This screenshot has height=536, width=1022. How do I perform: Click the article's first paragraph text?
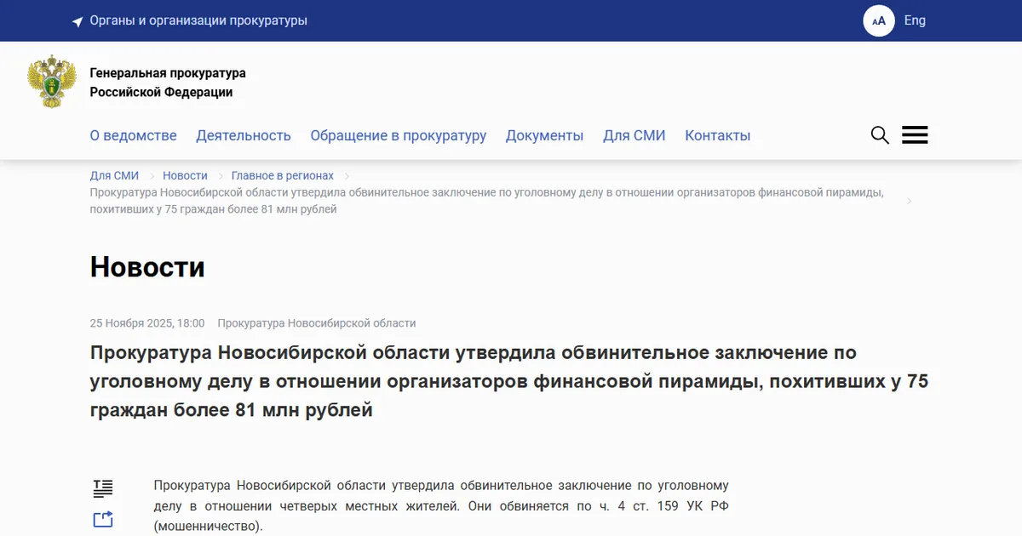coord(441,506)
